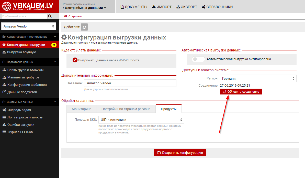Image resolution: width=305 pixels, height=178 pixels.
Task: Switch to Настройки по странам региона tab
Action: coord(126,109)
